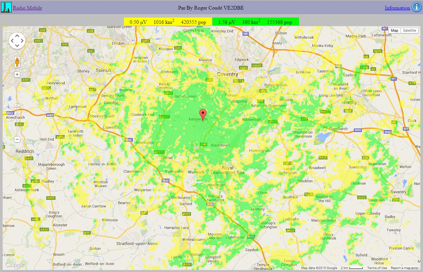Click the 420555 pop value
The image size is (423, 272).
[194, 22]
